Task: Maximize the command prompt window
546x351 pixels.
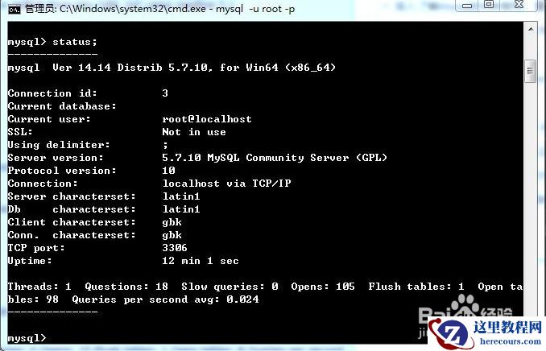Action: (x=490, y=5)
